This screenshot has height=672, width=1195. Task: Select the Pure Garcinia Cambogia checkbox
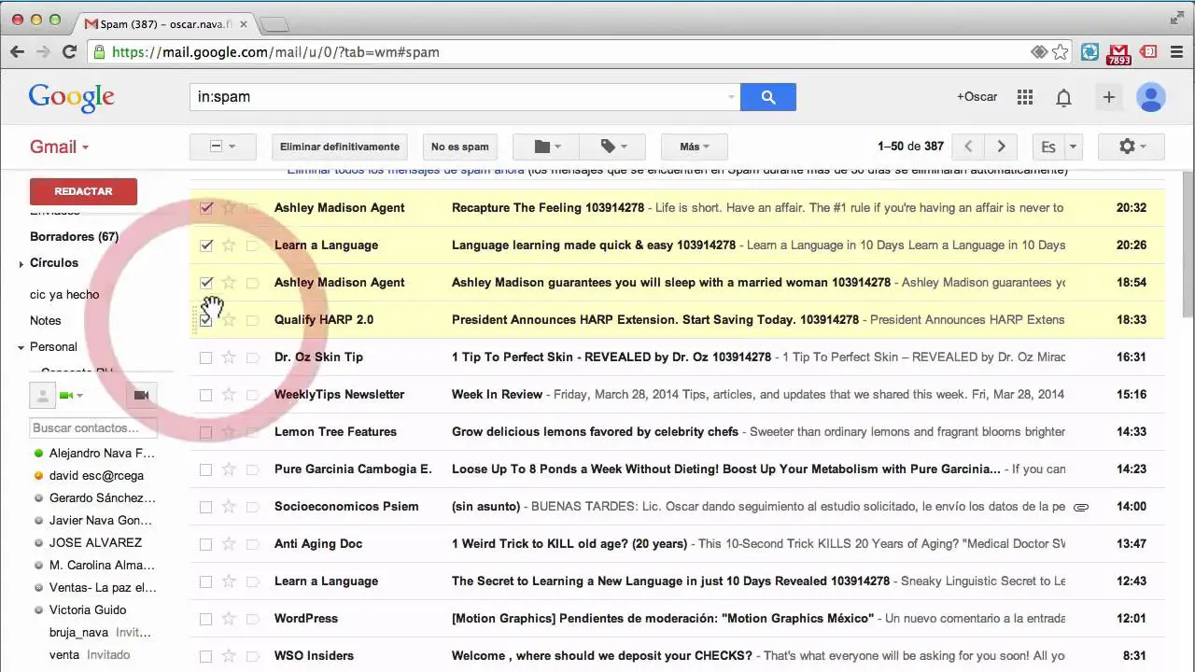(x=205, y=469)
